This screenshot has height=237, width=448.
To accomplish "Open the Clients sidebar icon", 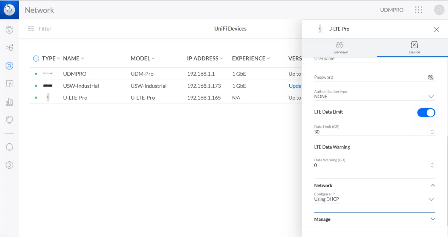I will pyautogui.click(x=10, y=84).
